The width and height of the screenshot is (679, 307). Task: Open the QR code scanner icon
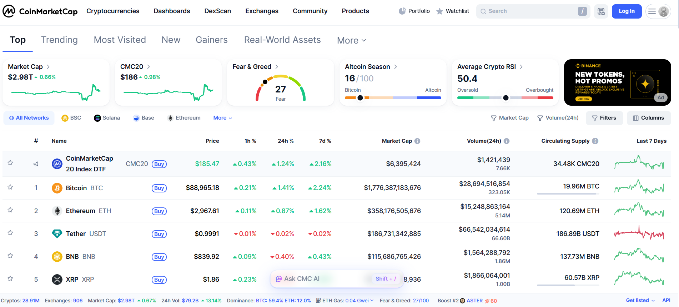(x=601, y=11)
